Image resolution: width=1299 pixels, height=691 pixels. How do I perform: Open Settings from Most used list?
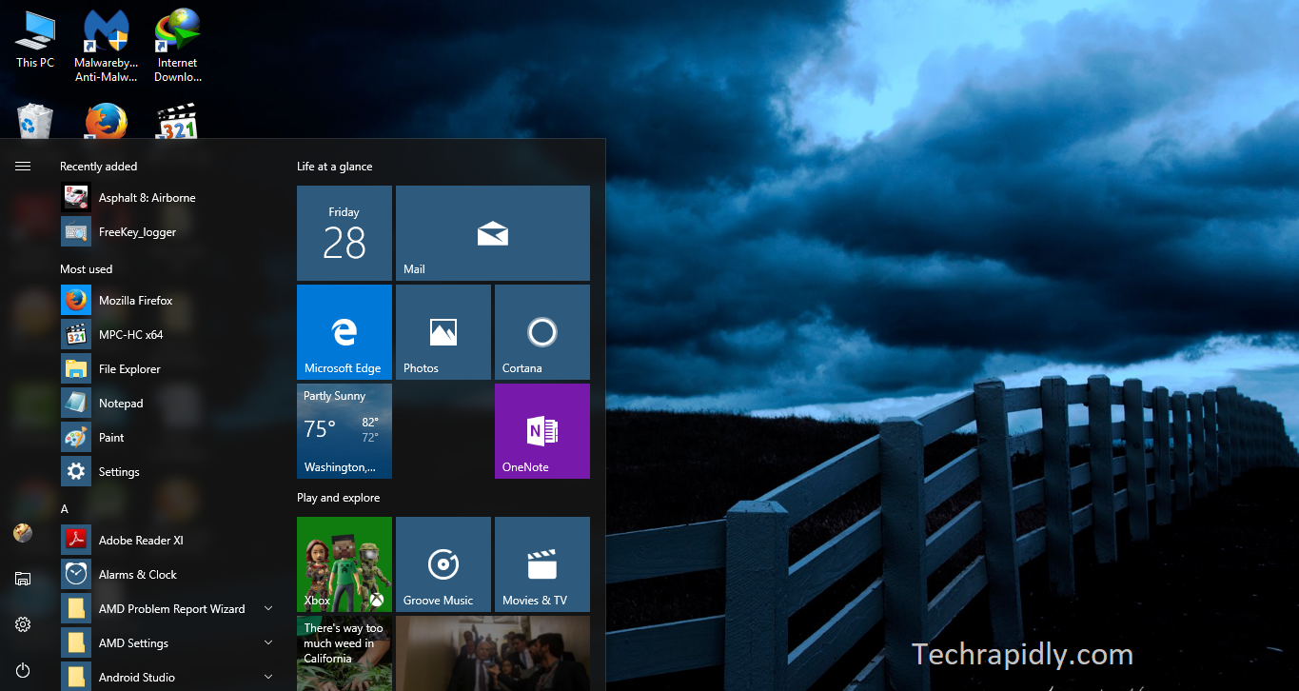click(167, 472)
